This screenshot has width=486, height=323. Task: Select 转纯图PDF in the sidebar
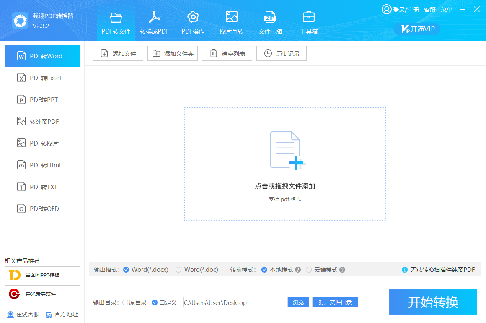pyautogui.click(x=42, y=121)
